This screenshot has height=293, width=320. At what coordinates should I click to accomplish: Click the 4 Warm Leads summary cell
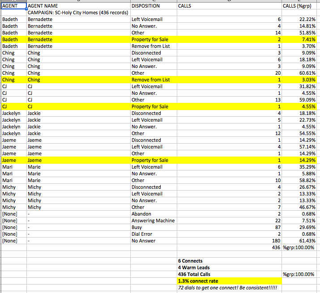[229, 268]
